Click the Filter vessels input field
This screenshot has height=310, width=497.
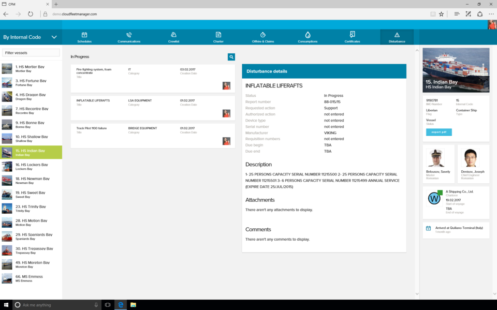click(31, 53)
